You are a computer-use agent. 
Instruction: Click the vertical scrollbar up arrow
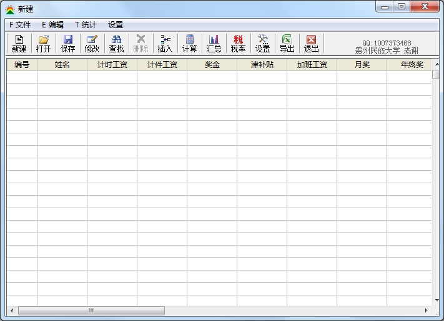(437, 64)
